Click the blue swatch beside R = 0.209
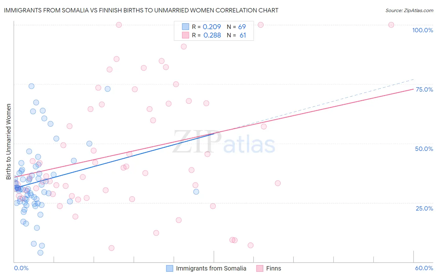The height and width of the screenshot is (277, 437). 186,27
